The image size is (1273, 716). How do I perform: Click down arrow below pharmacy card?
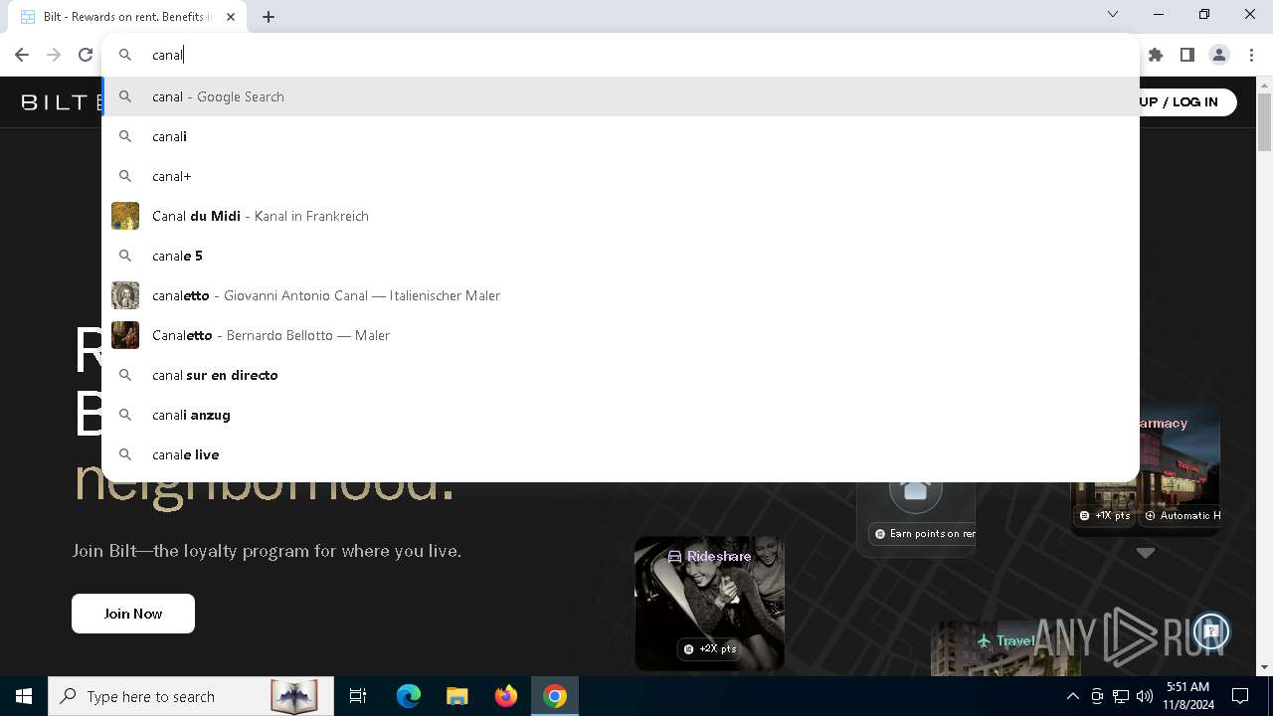click(x=1146, y=553)
